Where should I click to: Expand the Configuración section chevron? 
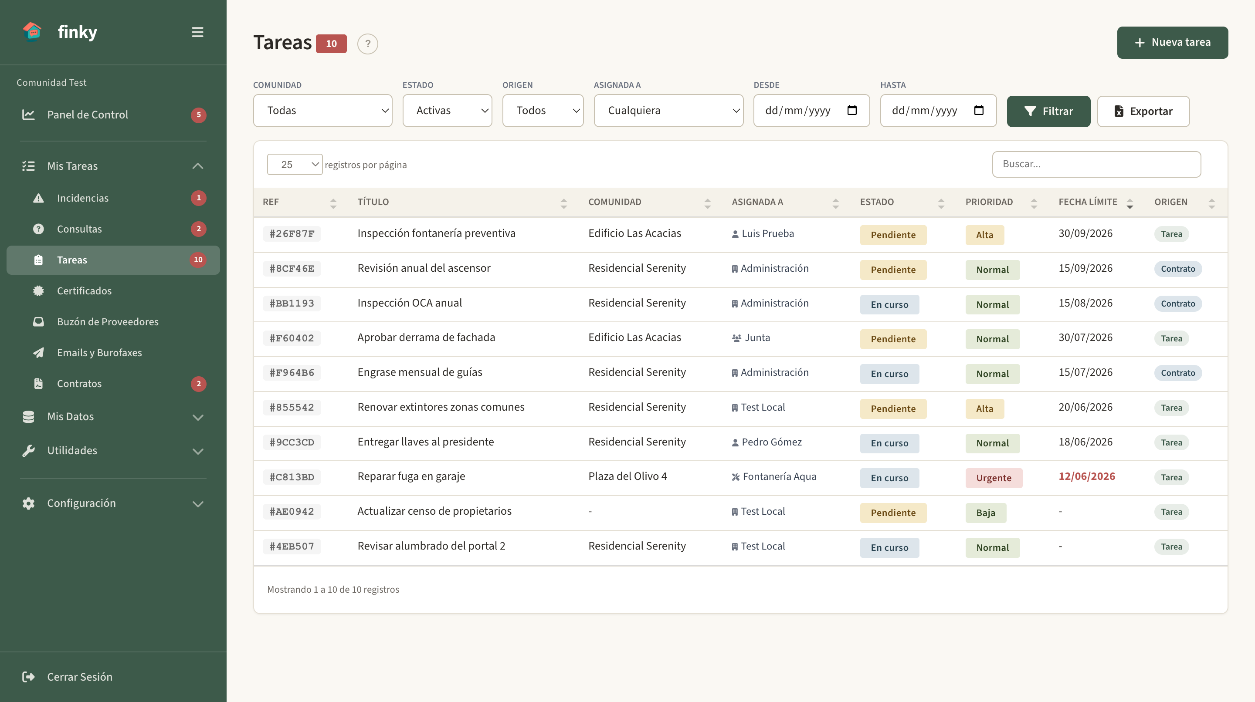coord(198,504)
